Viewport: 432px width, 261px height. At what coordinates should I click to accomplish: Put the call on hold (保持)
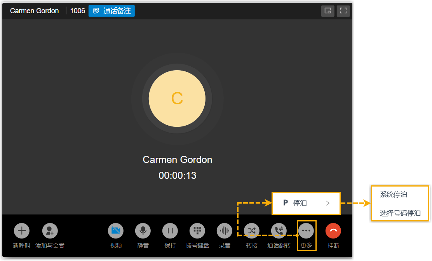(170, 231)
